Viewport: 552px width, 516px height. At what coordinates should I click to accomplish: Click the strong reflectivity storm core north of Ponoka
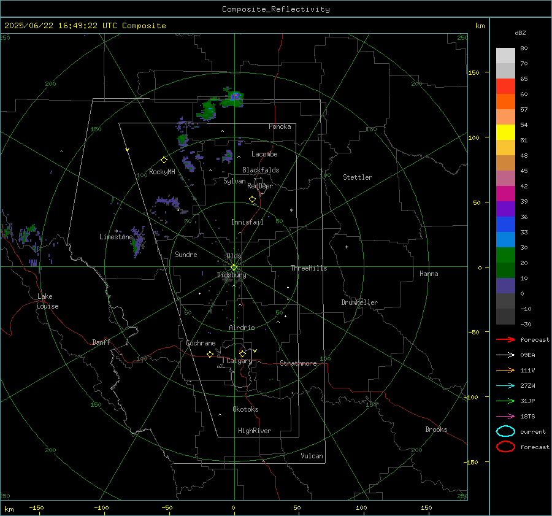pyautogui.click(x=236, y=96)
